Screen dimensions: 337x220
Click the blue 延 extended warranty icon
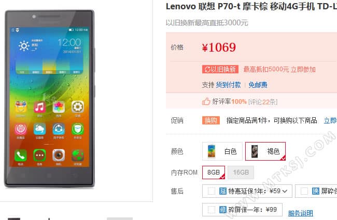[223, 191]
